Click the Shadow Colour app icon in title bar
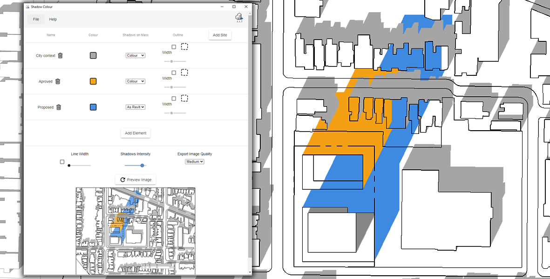Screen dimensions: 550x279 (x=27, y=7)
